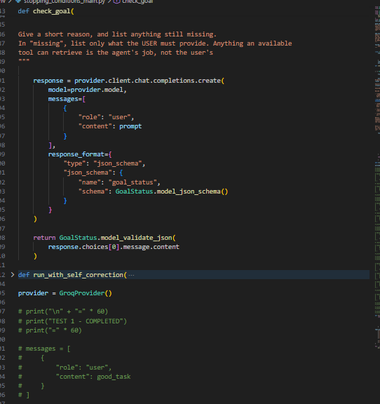Click the commented '"role": "user",' line
The width and height of the screenshot is (380, 404).
click(x=83, y=368)
